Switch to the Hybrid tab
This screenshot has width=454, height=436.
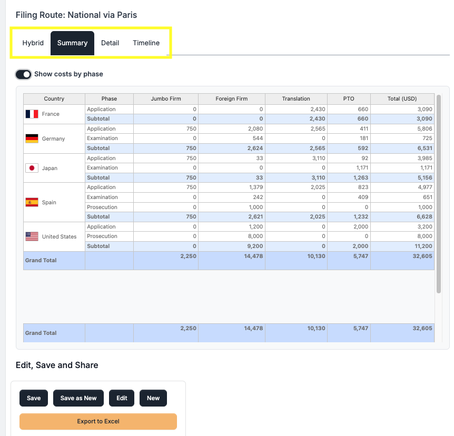33,43
